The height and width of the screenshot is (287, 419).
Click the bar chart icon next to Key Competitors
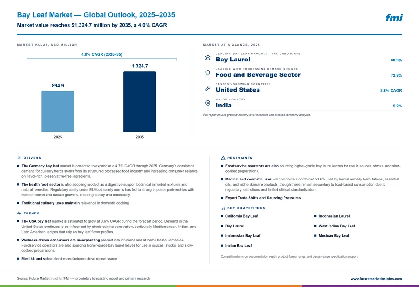point(223,208)
